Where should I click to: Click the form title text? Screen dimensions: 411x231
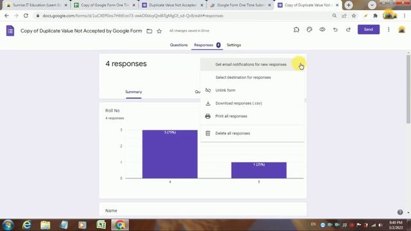(x=82, y=31)
